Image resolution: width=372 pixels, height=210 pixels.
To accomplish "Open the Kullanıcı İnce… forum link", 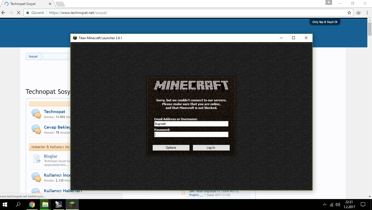I will 57,175.
